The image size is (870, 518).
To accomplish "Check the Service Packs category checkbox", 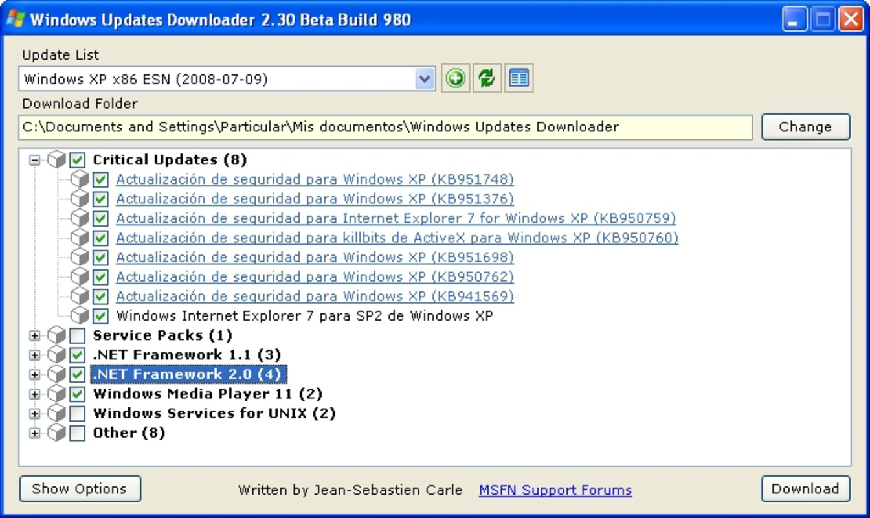I will (x=77, y=335).
